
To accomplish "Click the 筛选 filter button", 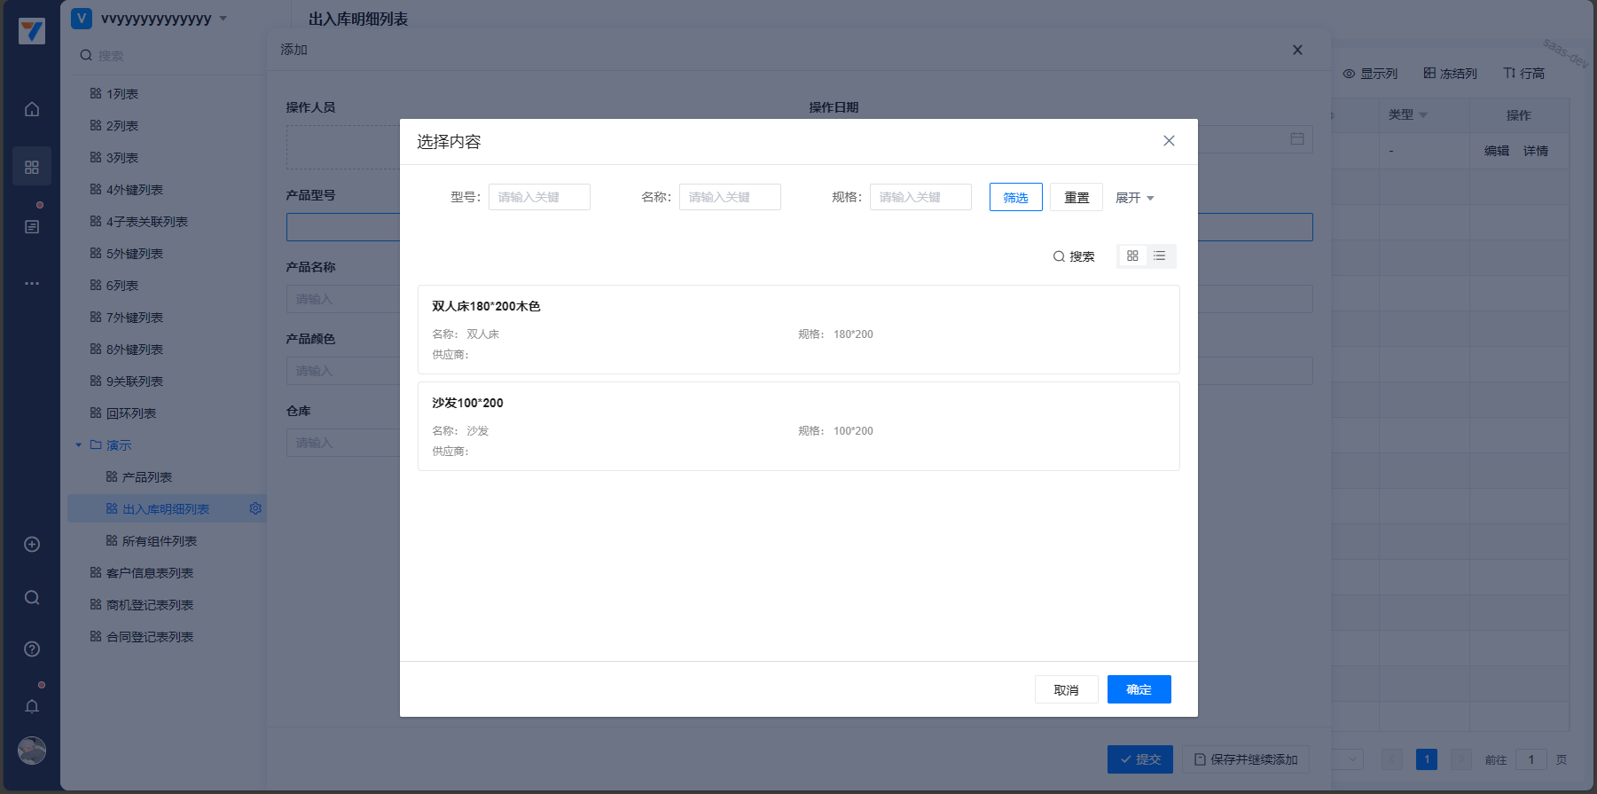I will click(x=1015, y=197).
